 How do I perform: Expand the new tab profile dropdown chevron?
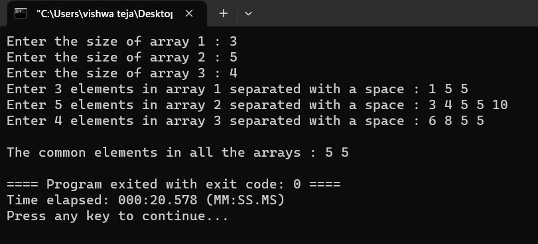pos(248,13)
